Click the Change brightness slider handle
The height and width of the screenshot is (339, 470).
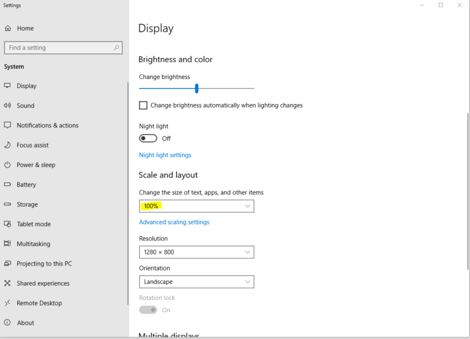[196, 89]
